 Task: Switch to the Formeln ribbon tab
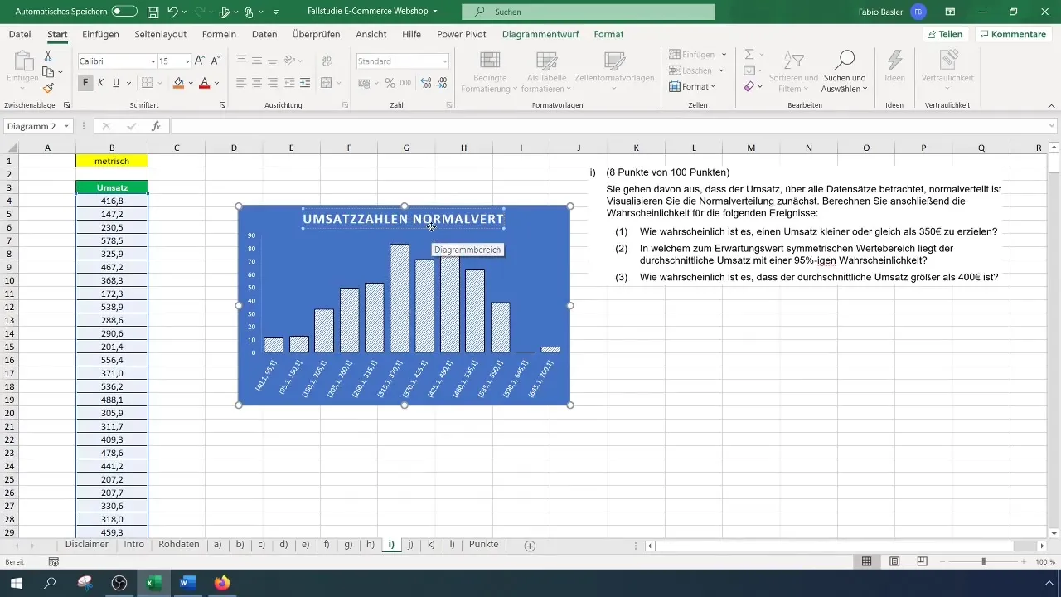click(219, 34)
